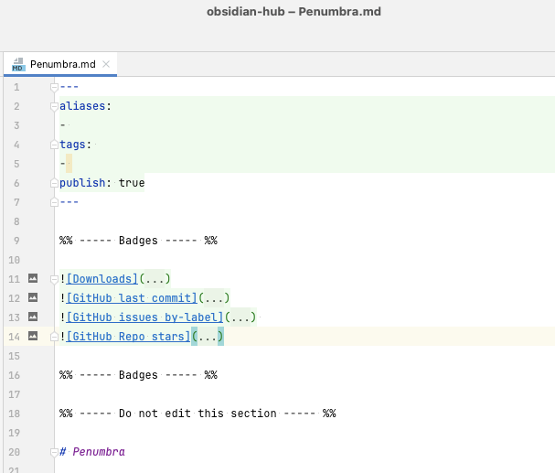The height and width of the screenshot is (473, 555).
Task: Collapse the Penumbra heading fold marker
Action: (x=54, y=452)
